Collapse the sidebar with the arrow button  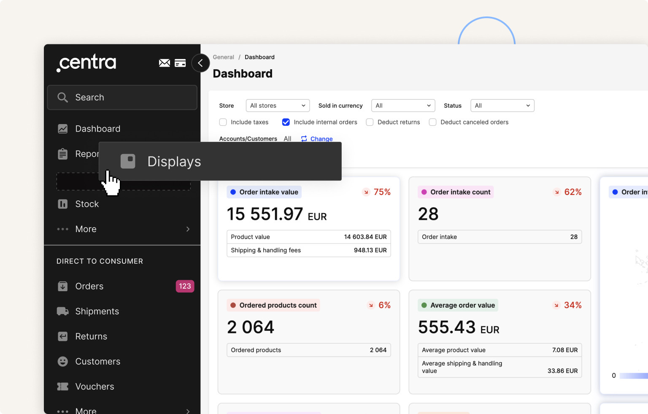(200, 63)
